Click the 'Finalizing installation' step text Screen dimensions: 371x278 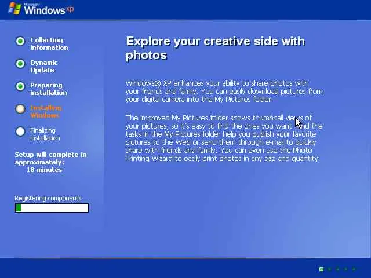click(45, 134)
